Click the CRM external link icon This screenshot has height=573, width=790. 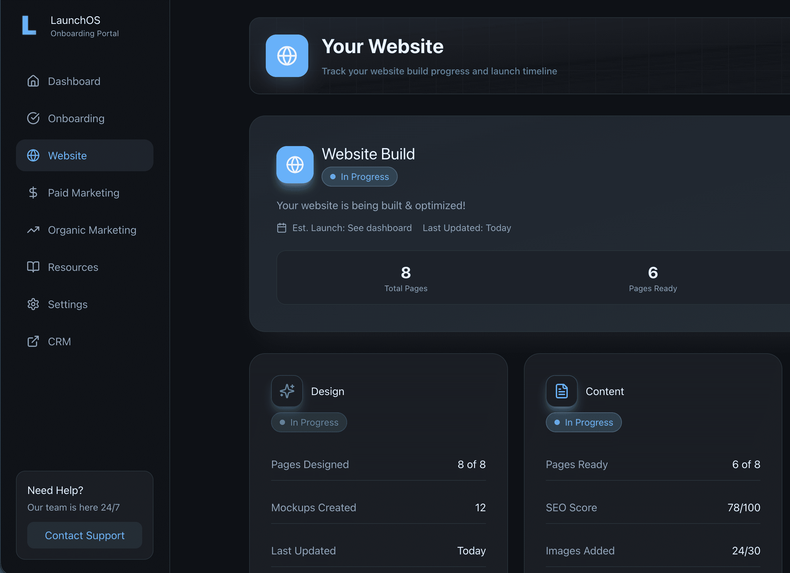(33, 342)
